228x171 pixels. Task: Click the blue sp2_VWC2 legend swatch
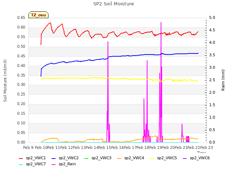[54, 159]
